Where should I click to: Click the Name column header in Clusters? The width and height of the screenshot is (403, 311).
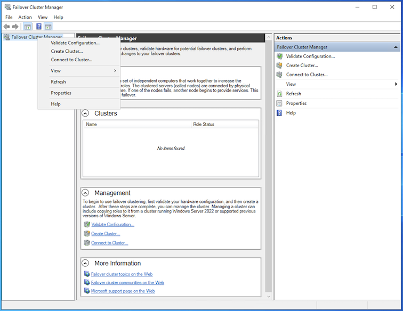137,124
